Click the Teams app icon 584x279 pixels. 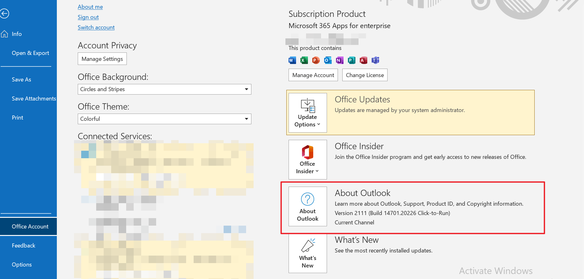[375, 60]
